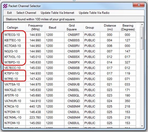The height and width of the screenshot is (132, 148).
Task: Click frequency 145.690 in the AF5TR-10 row
Action: click(35, 96)
